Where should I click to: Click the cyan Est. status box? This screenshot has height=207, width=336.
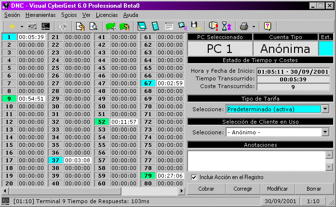325,49
